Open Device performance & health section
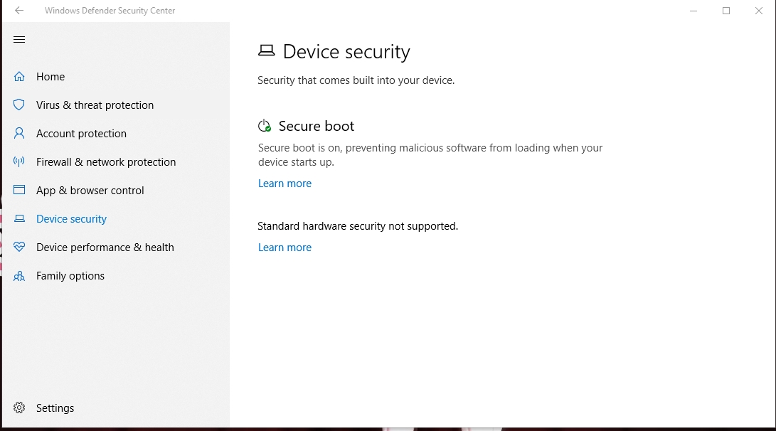Screen dimensions: 776x431 point(105,248)
